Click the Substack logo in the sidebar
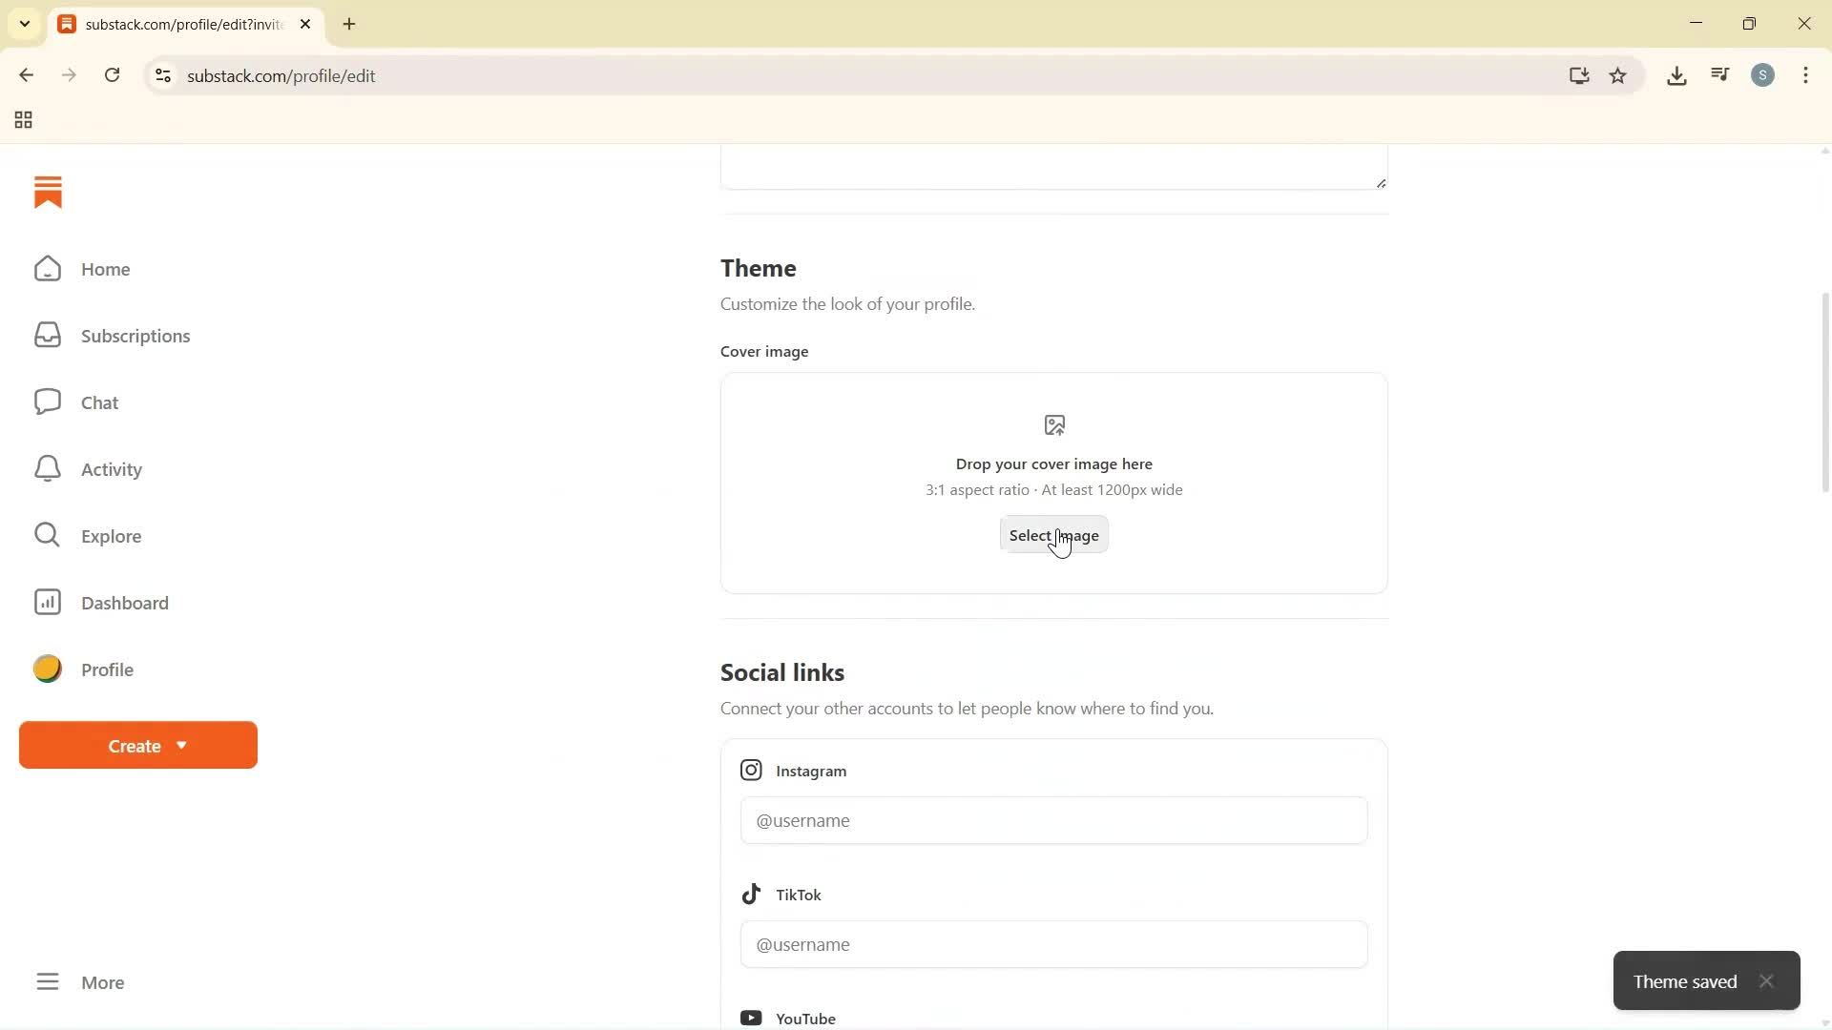The width and height of the screenshot is (1832, 1030). (48, 192)
